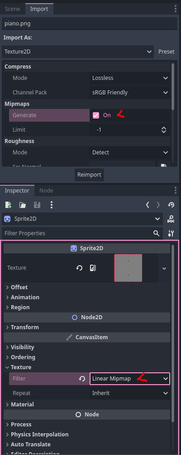Toggle the Mipmaps Generate checkbox
Screen dimensions: 181x455
pyautogui.click(x=96, y=115)
